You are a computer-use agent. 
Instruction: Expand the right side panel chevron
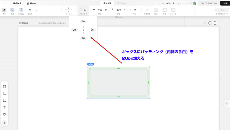tap(227, 103)
